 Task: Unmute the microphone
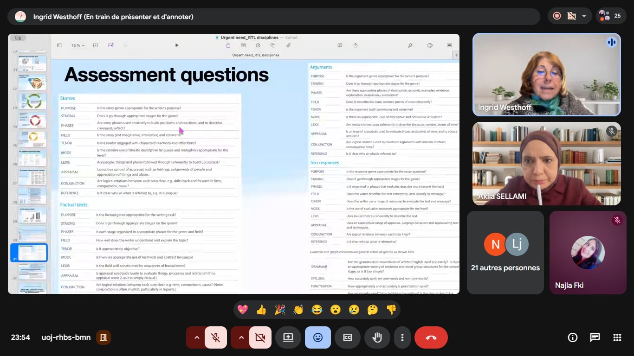215,337
